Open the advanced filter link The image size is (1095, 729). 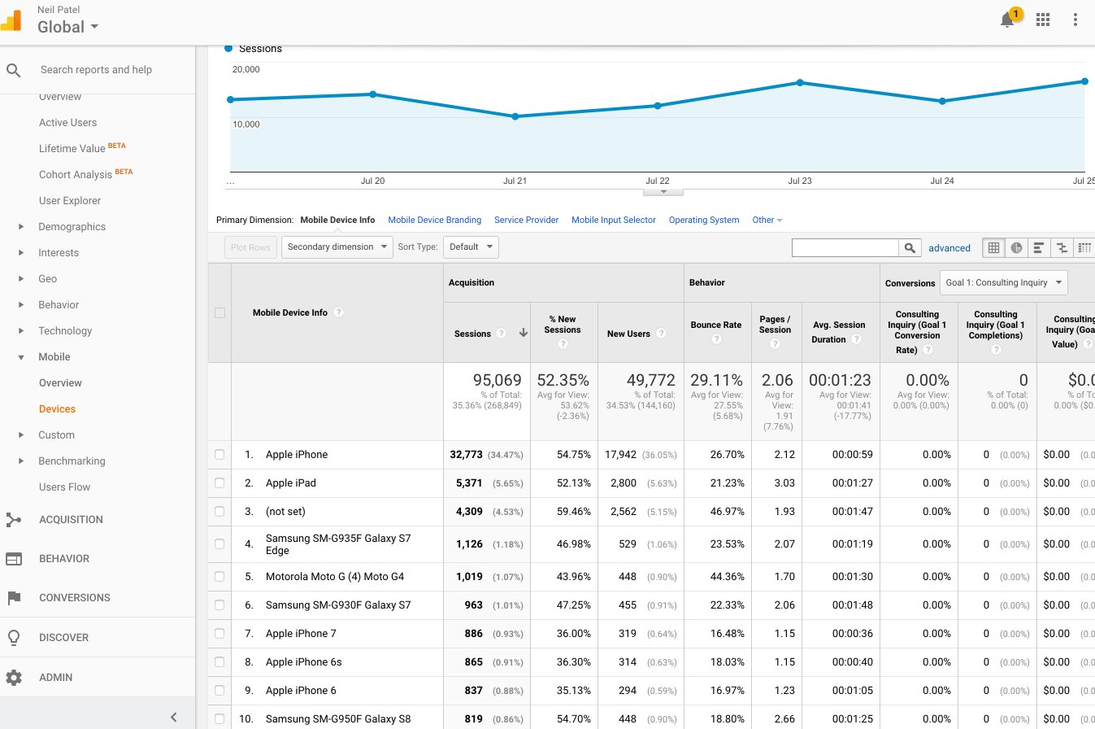949,248
